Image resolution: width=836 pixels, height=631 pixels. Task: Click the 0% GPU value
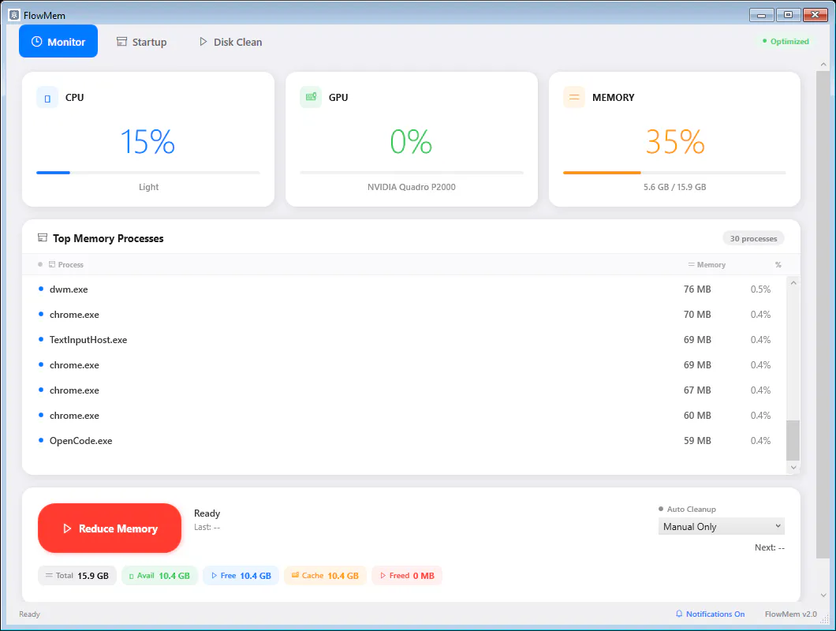(x=411, y=142)
